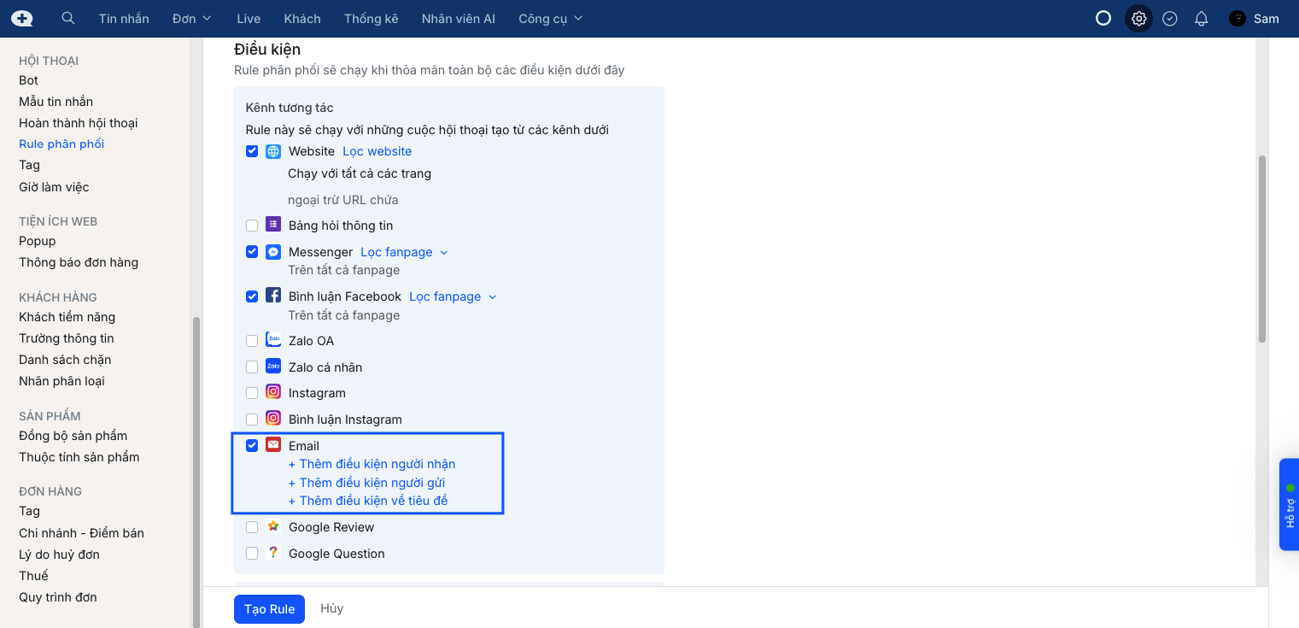Click the checkmark tasks icon in header
Screen dimensions: 1299x628
pos(1170,18)
